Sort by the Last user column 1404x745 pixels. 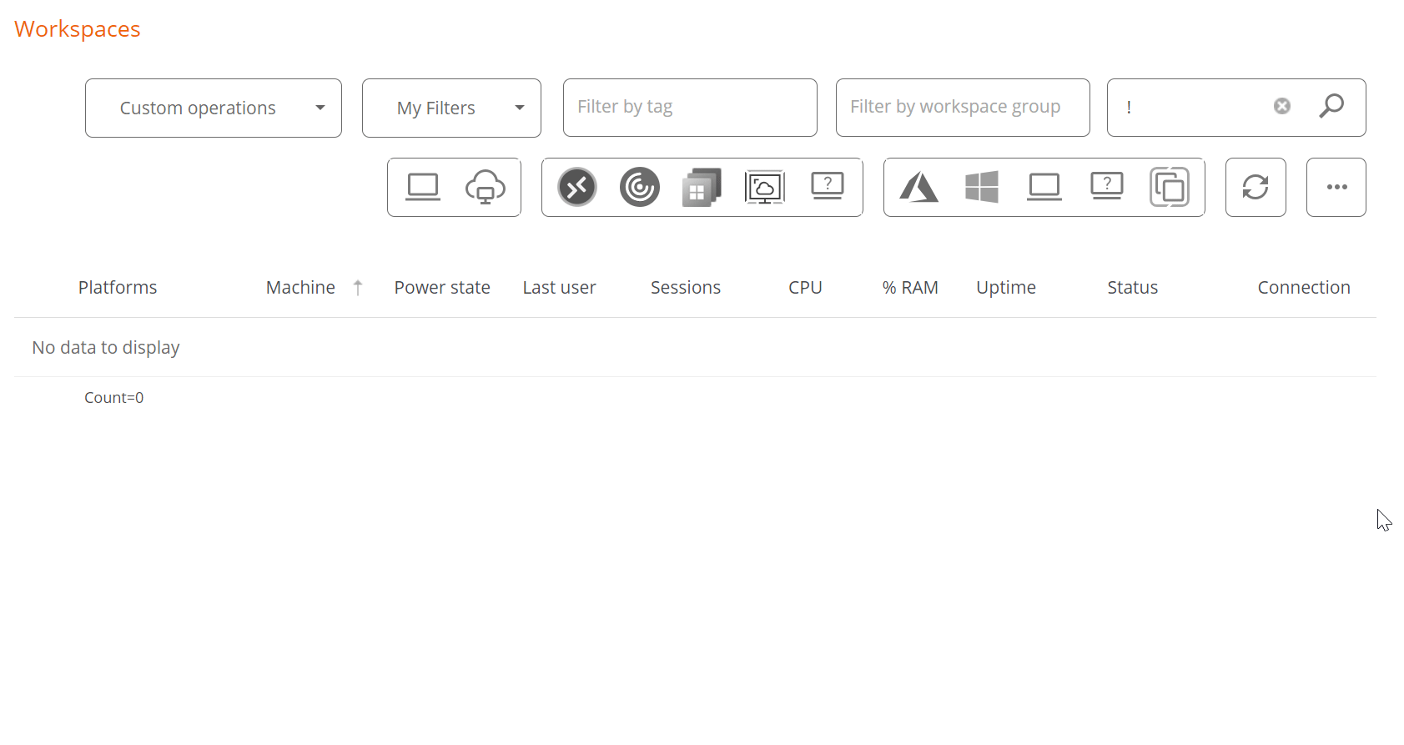tap(559, 287)
